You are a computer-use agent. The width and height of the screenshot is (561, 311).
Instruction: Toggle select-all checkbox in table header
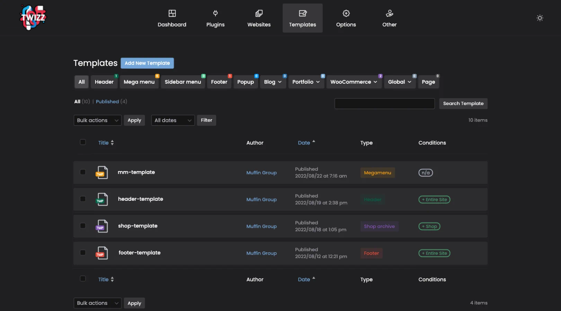(x=83, y=142)
